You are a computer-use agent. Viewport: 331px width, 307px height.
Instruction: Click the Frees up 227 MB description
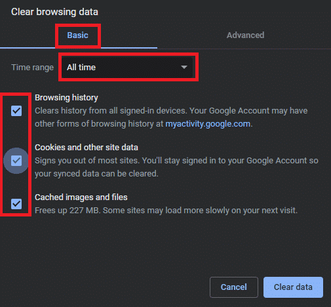pyautogui.click(x=166, y=211)
